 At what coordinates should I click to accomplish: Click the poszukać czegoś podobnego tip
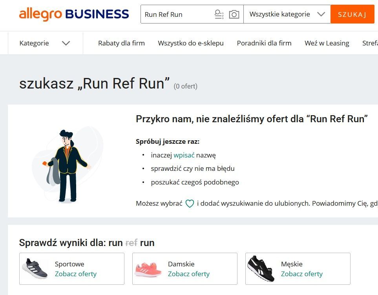pyautogui.click(x=195, y=183)
